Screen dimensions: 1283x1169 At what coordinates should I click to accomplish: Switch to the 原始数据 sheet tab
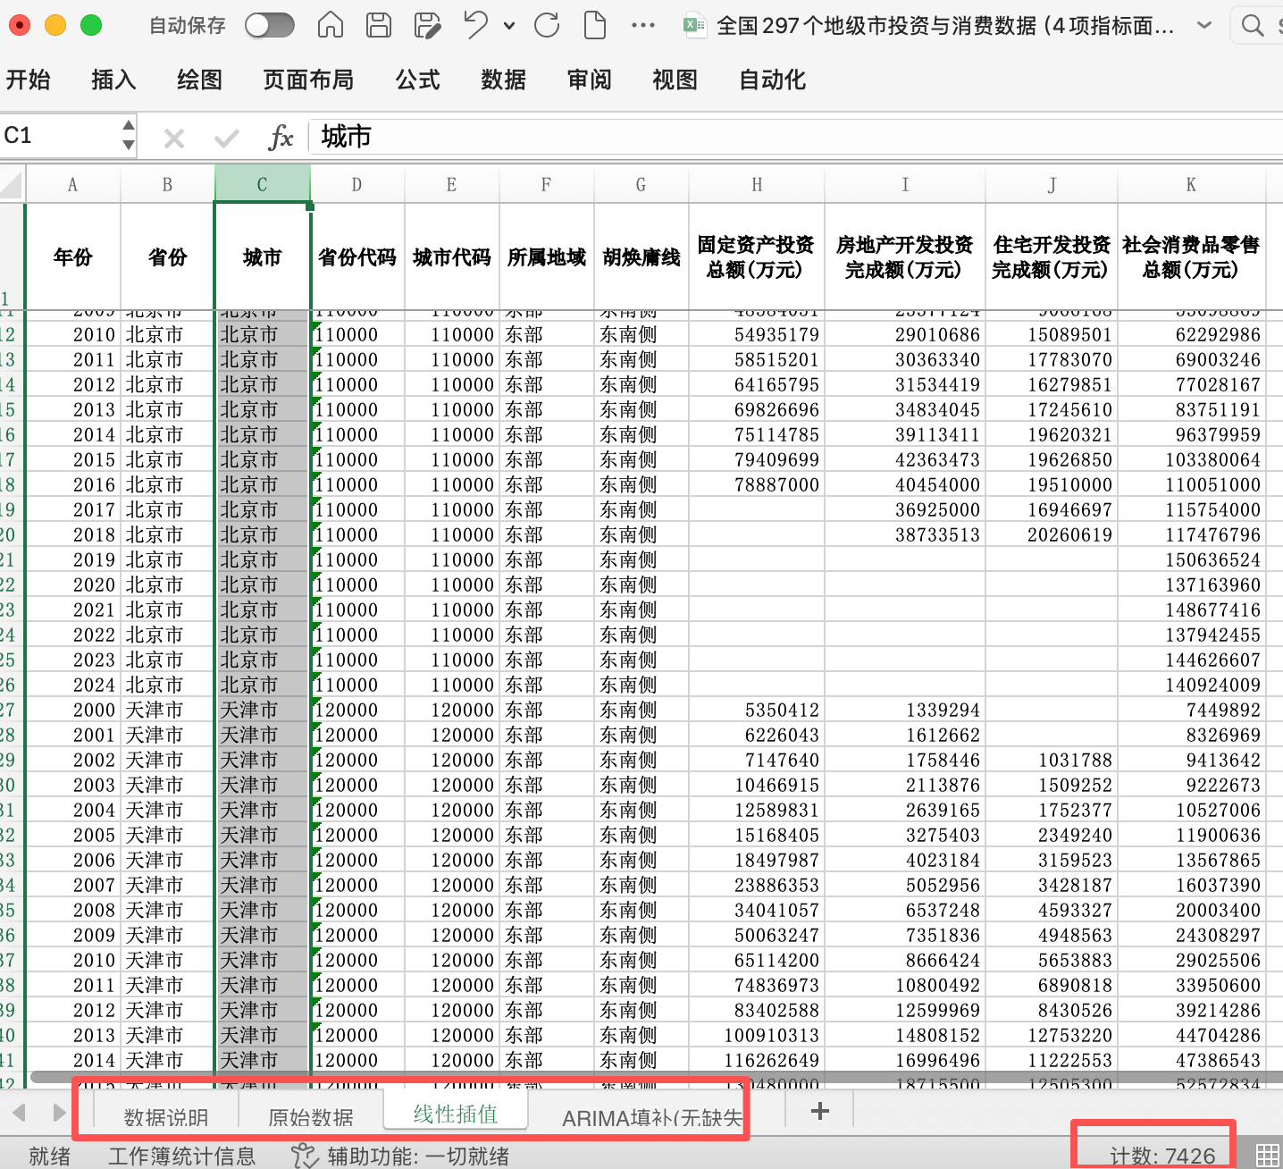coord(311,1117)
